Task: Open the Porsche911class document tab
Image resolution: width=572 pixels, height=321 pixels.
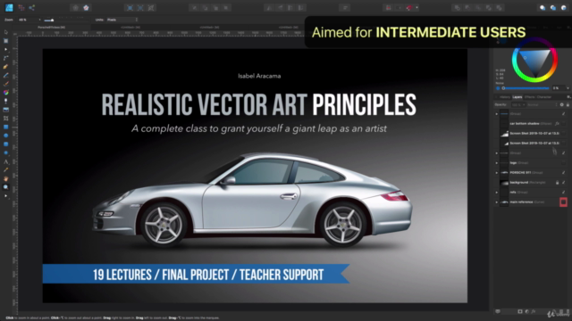Action: tap(52, 28)
